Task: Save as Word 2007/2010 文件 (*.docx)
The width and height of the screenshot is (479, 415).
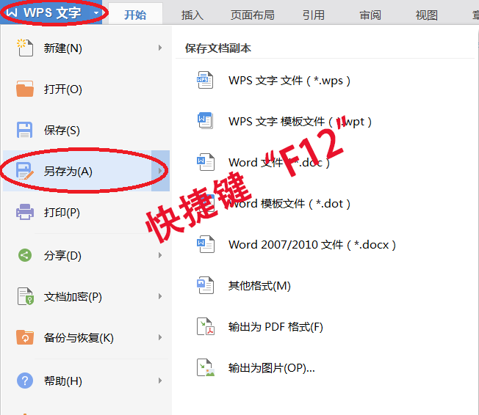Action: click(x=312, y=244)
